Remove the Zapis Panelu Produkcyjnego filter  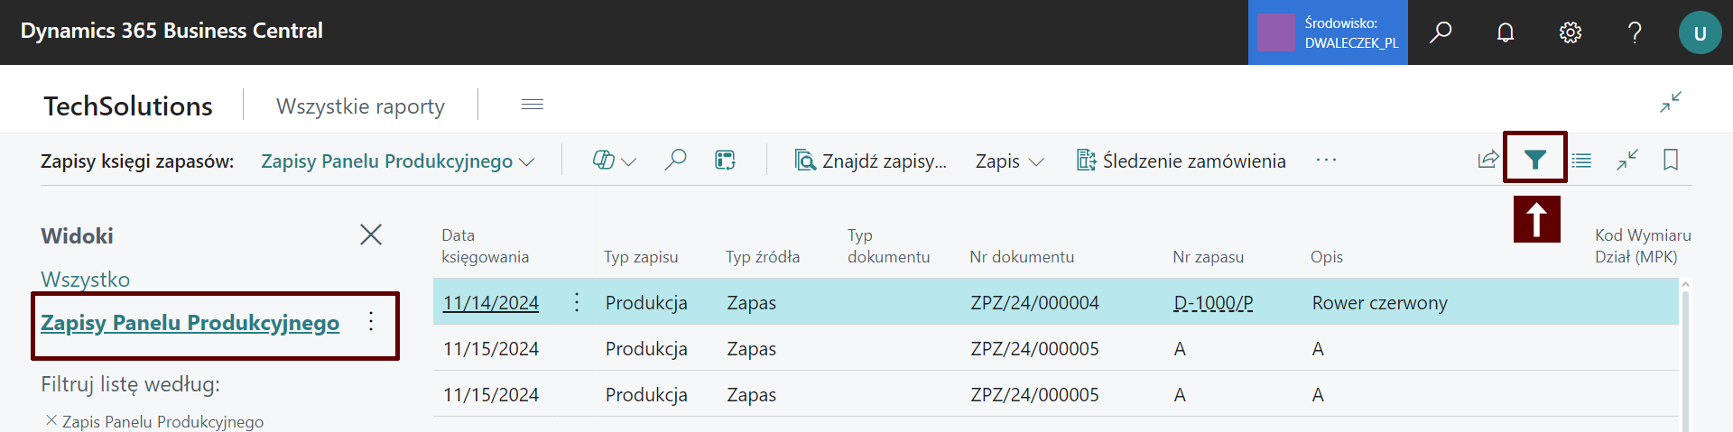point(51,420)
